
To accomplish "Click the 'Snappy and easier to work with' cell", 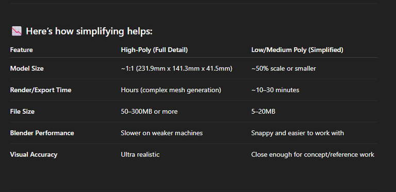I will (298, 133).
